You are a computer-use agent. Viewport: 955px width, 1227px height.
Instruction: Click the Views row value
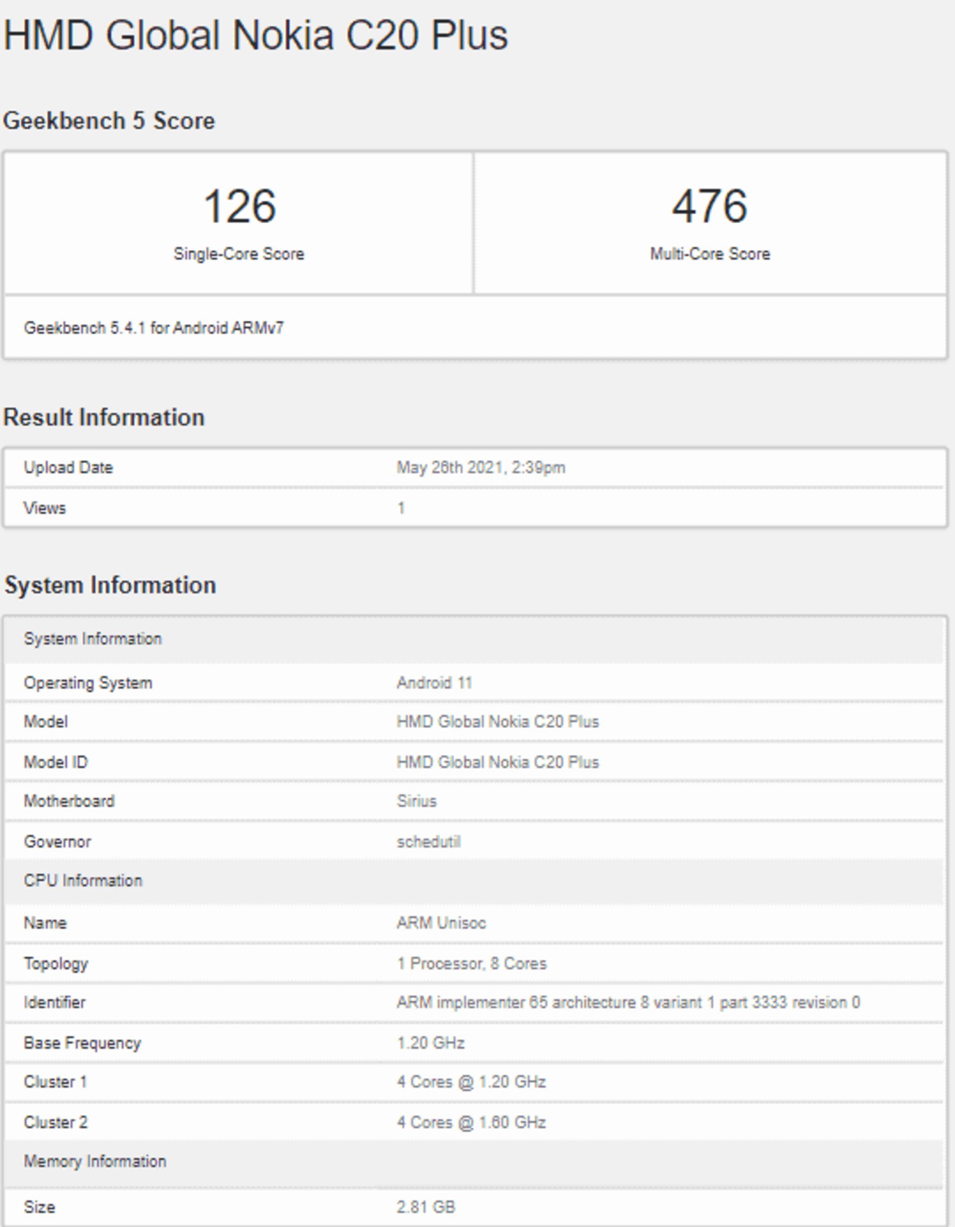(401, 508)
